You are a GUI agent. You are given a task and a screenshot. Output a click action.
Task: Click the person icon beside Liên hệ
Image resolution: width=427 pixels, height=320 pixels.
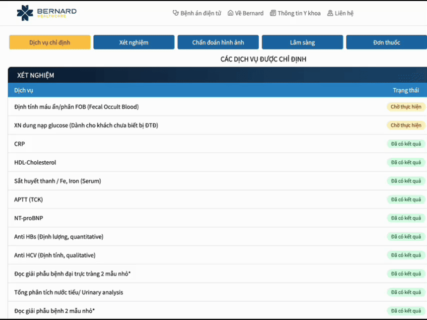click(330, 13)
